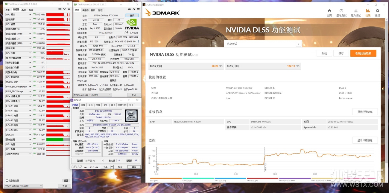Open hamburger menu in GPU-Z graphics card window
The image size is (389, 193).
click(138, 10)
